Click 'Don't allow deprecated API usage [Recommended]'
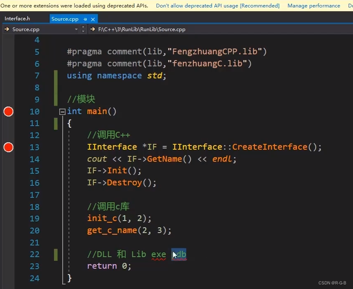This screenshot has width=353, height=289. click(217, 5)
